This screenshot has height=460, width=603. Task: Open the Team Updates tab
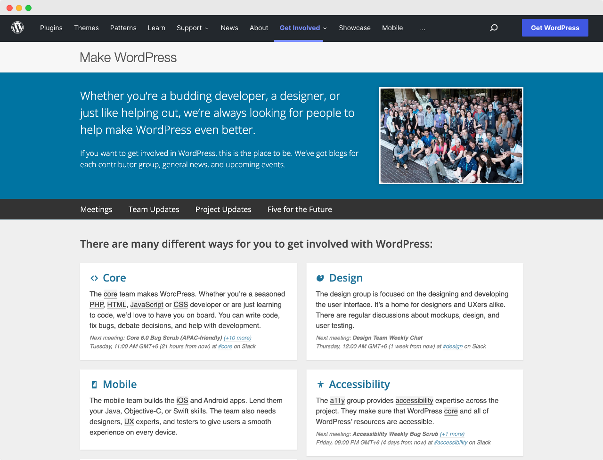tap(154, 210)
